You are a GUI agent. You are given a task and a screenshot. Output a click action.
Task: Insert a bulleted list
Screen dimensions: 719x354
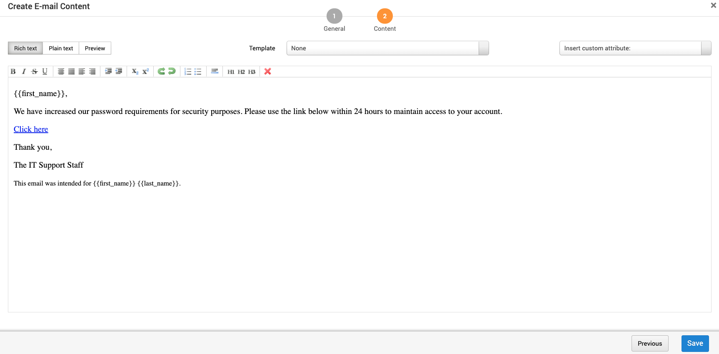198,72
